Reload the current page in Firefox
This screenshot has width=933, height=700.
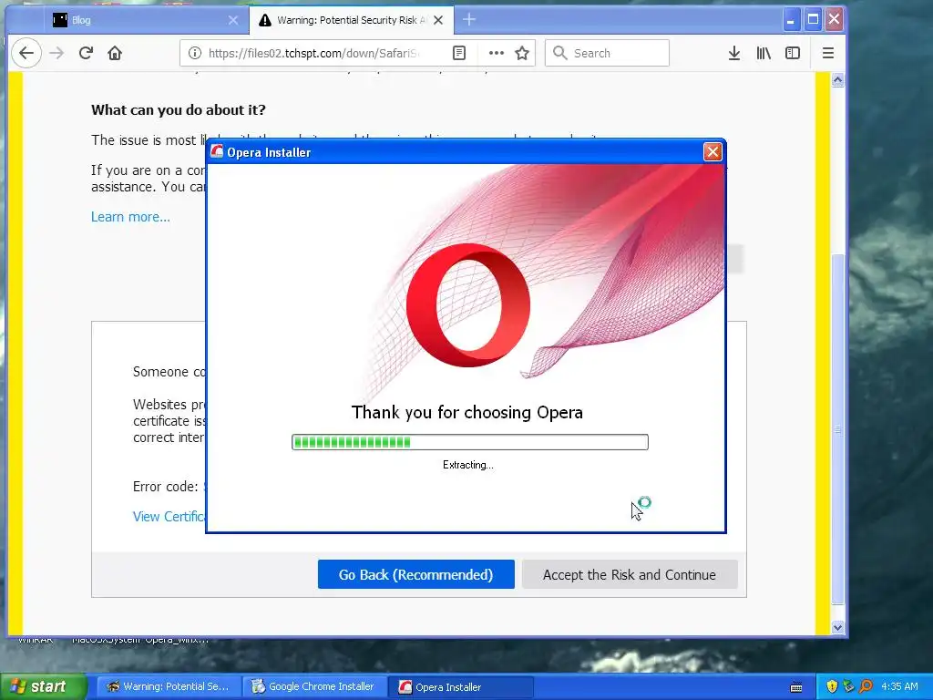click(x=86, y=53)
